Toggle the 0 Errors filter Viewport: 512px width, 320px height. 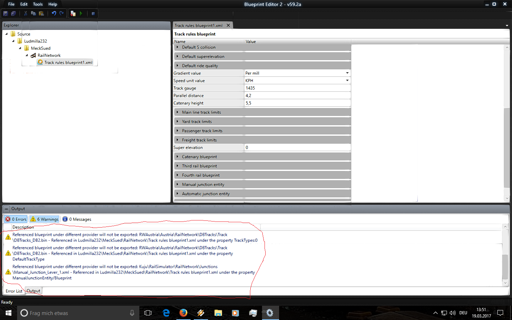pyautogui.click(x=16, y=219)
